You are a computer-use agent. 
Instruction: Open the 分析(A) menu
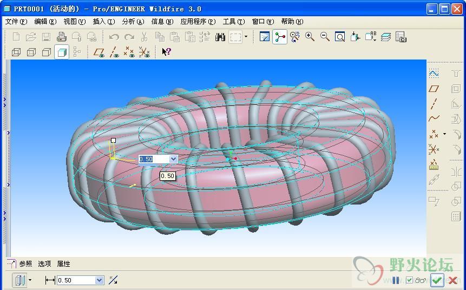point(133,22)
